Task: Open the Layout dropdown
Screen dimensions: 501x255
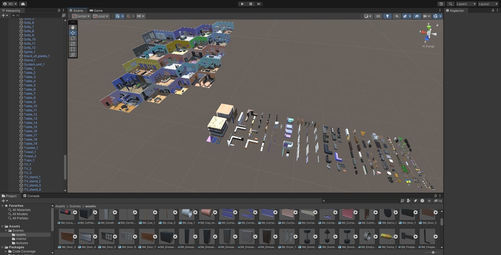Action: tap(488, 4)
